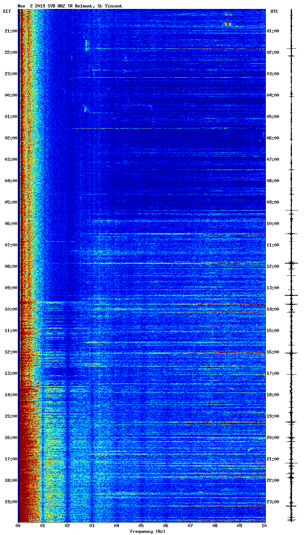This screenshot has height=535, width=304.
Task: Pick the 23:00 label on UTC axis
Action: pos(273,502)
